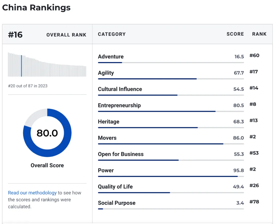This screenshot has height=224, width=275.
Task: Click the Adventure score progress bar
Action: tap(171, 63)
